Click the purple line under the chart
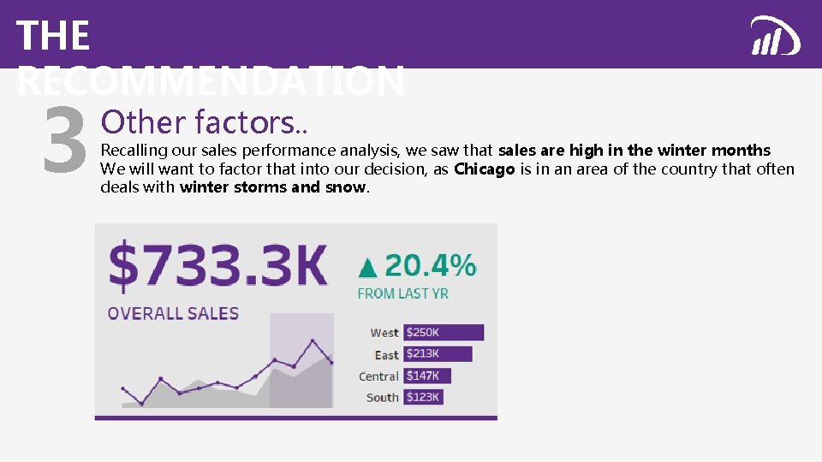The width and height of the screenshot is (822, 462). (296, 418)
